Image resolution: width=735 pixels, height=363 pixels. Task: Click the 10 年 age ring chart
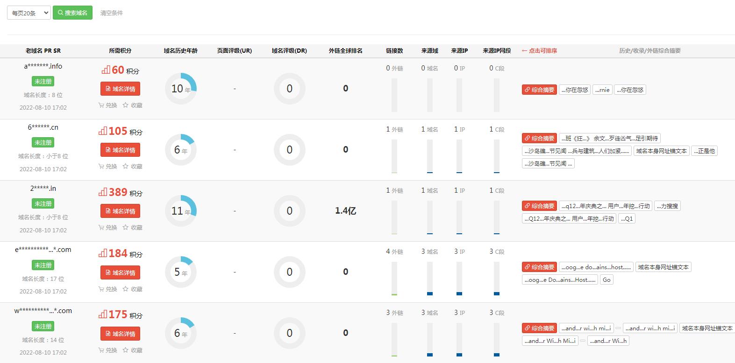pos(181,89)
